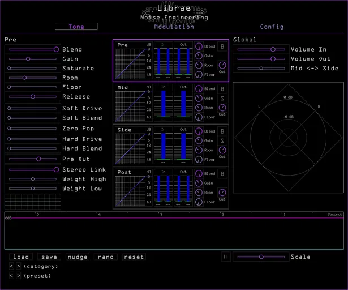This screenshot has height=290, width=348.
Task: Toggle the Mid band S solo button
Action: tap(222, 98)
